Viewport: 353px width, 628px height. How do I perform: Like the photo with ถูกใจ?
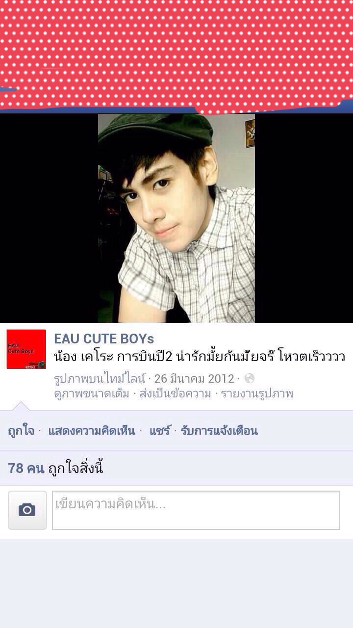(x=21, y=431)
